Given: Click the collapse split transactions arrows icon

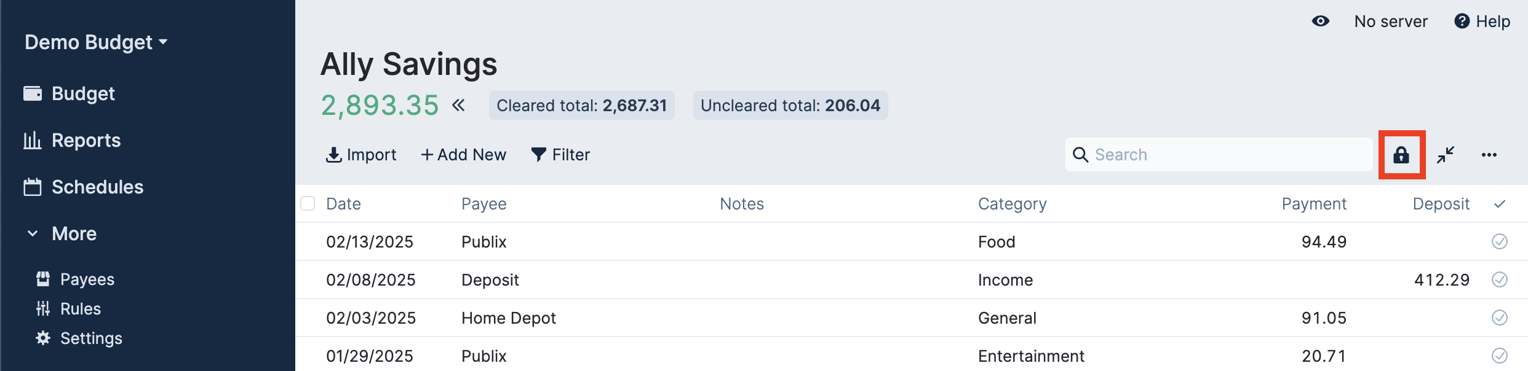Looking at the screenshot, I should (1446, 155).
